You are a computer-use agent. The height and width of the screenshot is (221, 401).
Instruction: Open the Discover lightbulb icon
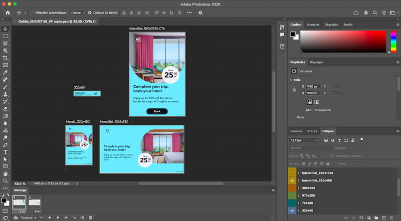[384, 13]
